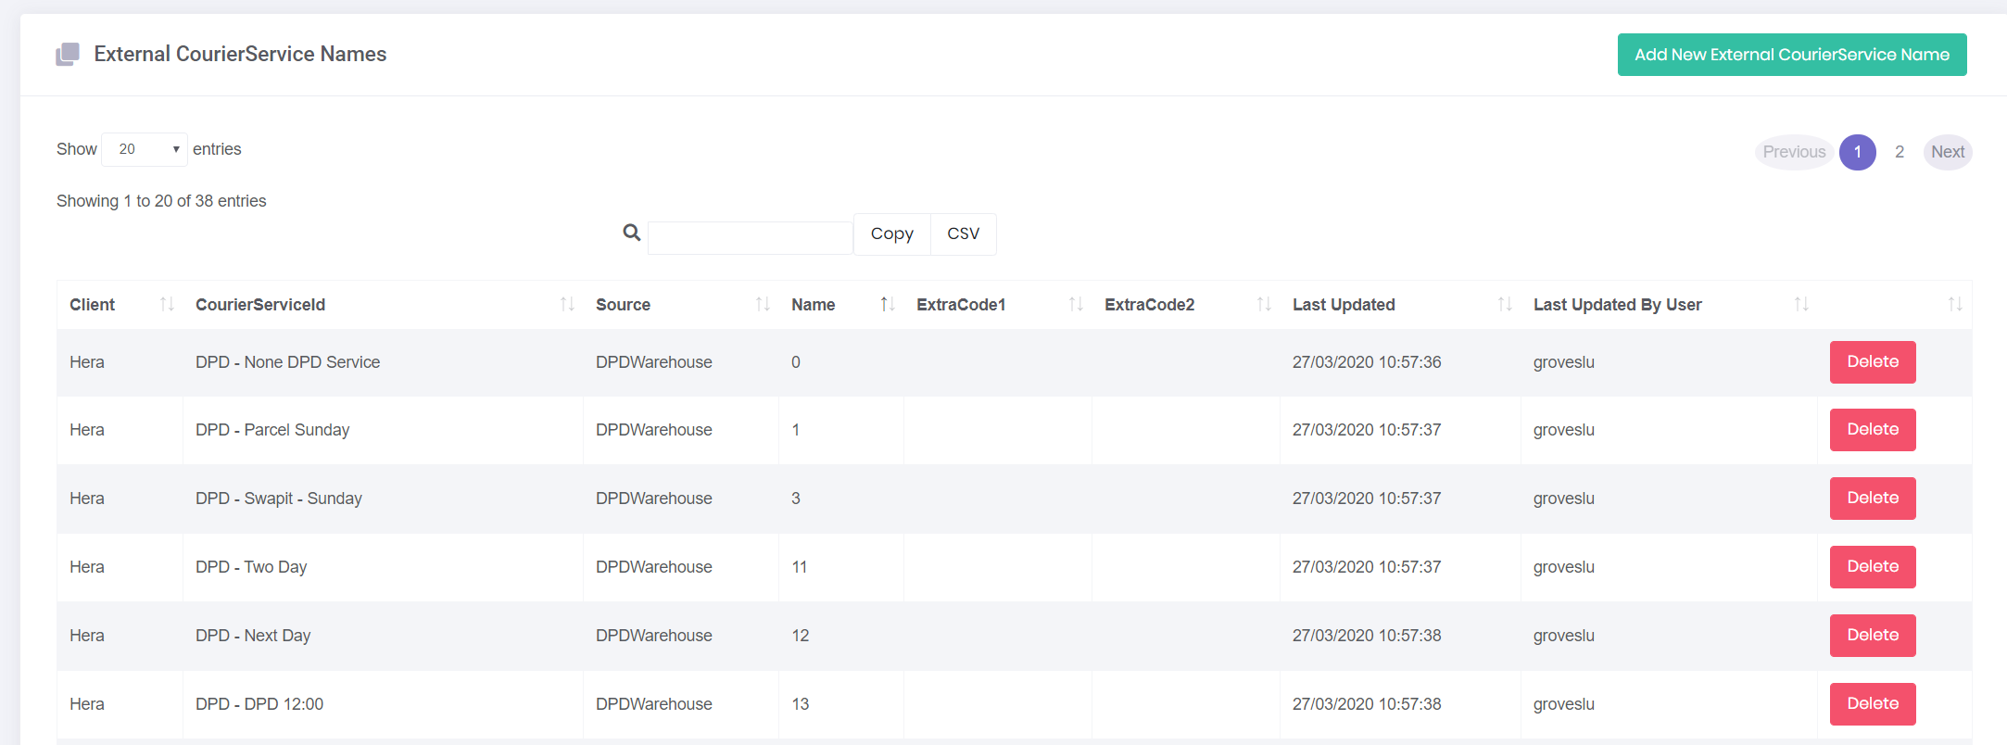Viewport: 2007px width, 745px height.
Task: Sort by ExtraCode1 column arrows
Action: point(1076,304)
